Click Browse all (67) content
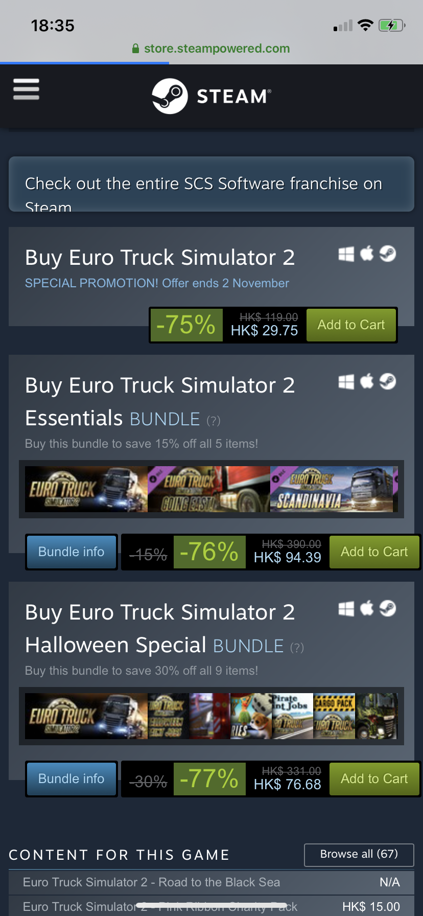 [x=359, y=855]
